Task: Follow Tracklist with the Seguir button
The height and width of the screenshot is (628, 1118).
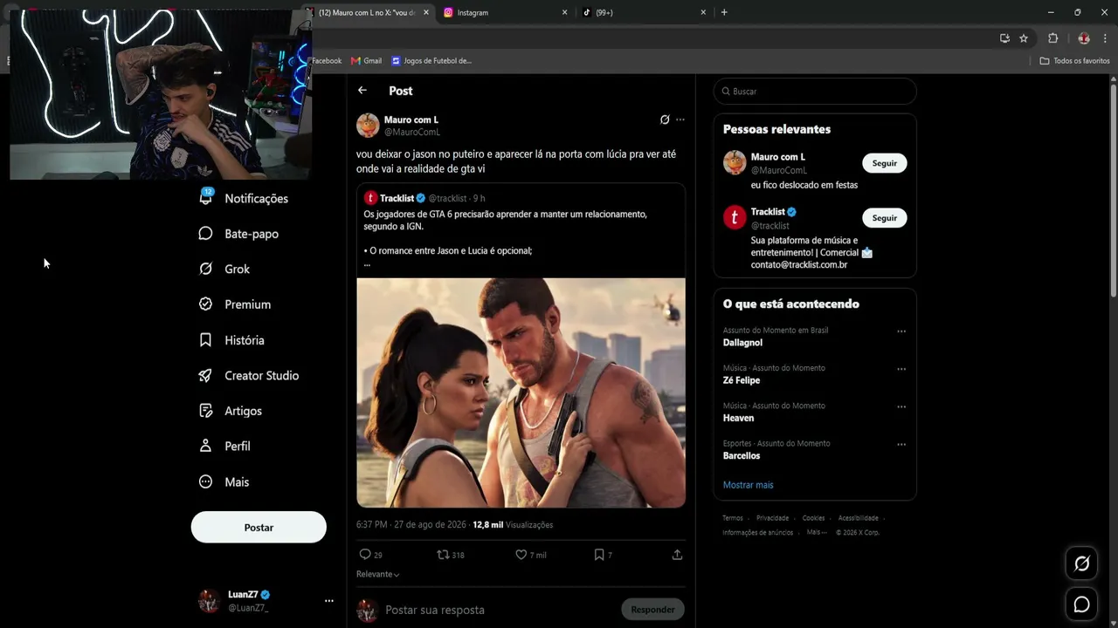Action: (884, 218)
